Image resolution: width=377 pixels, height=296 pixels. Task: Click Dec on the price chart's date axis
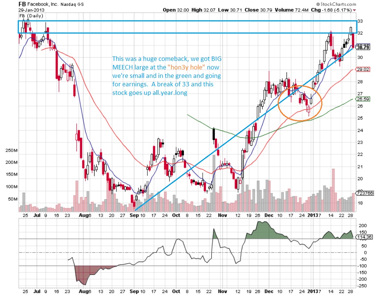(x=269, y=215)
